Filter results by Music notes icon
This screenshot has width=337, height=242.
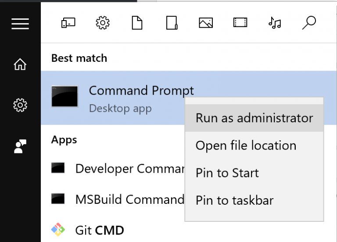pyautogui.click(x=275, y=23)
